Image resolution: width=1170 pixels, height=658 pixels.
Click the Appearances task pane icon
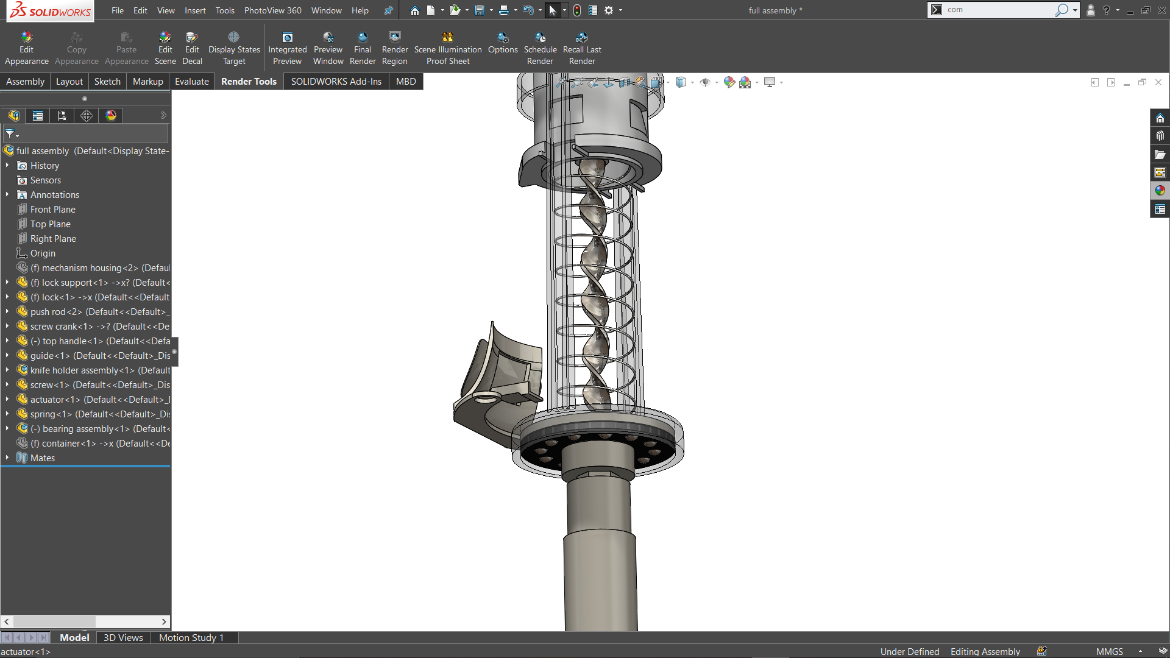pyautogui.click(x=1160, y=191)
